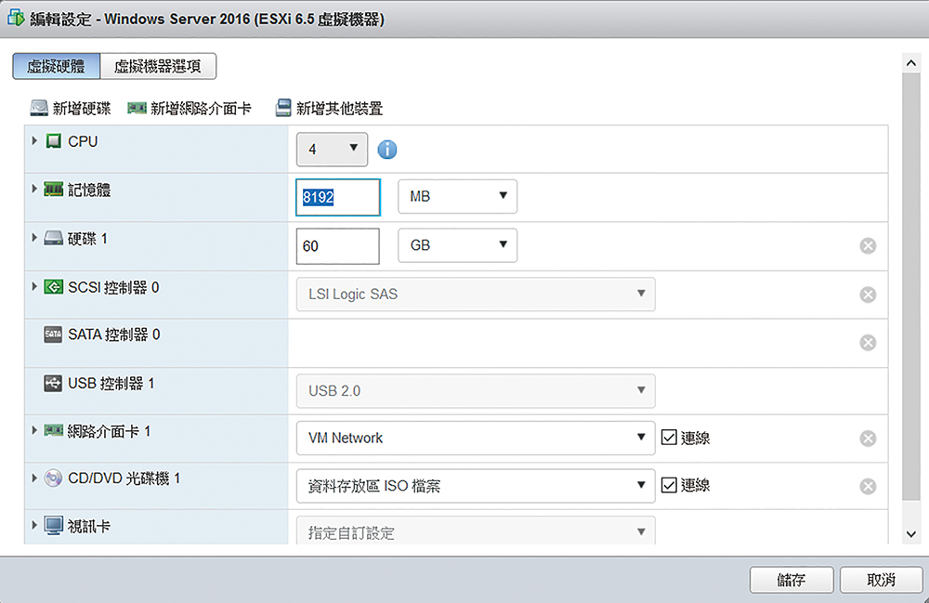Click the CPU chip icon

(x=53, y=141)
